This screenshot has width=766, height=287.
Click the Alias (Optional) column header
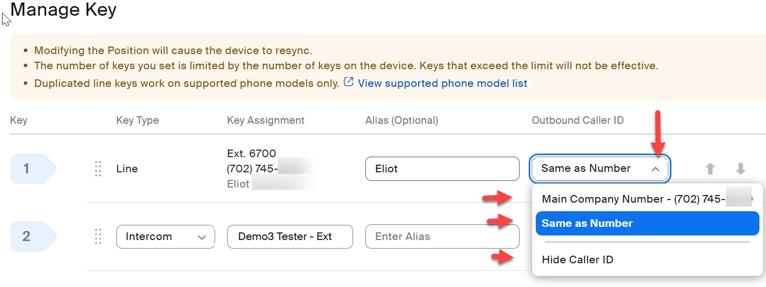click(402, 120)
